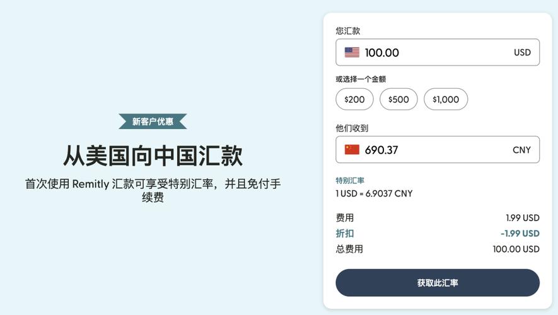Click the 新客户优惠 ribbon badge
Viewport: 558px width, 315px height.
tap(153, 122)
